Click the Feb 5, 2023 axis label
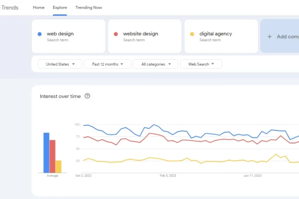The image size is (299, 199). coord(168,176)
